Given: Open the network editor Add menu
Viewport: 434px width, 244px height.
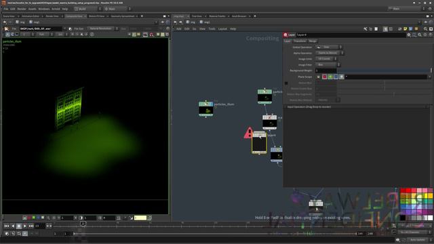Looking at the screenshot, I should pos(179,28).
